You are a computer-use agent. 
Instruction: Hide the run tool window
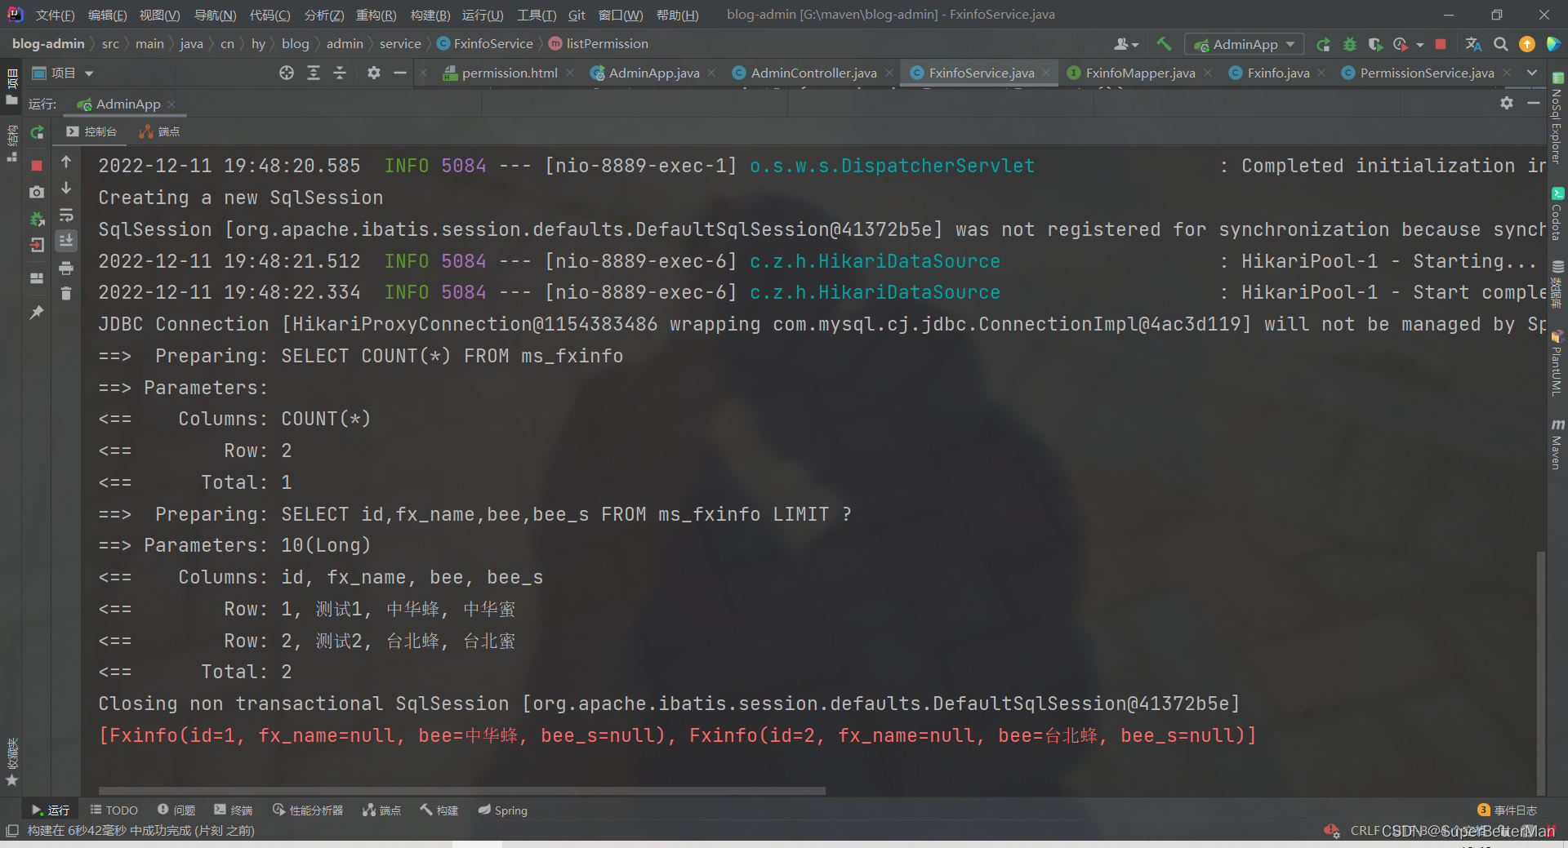coord(1533,103)
